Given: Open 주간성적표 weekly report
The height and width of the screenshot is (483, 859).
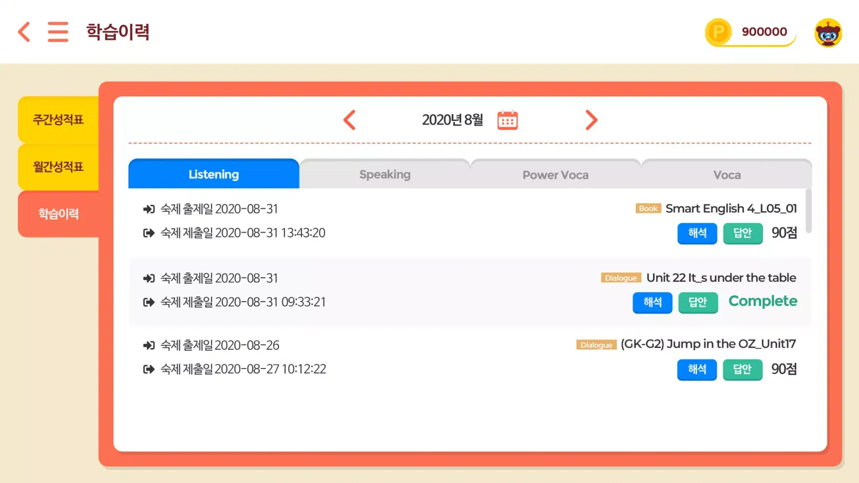Looking at the screenshot, I should coord(58,119).
